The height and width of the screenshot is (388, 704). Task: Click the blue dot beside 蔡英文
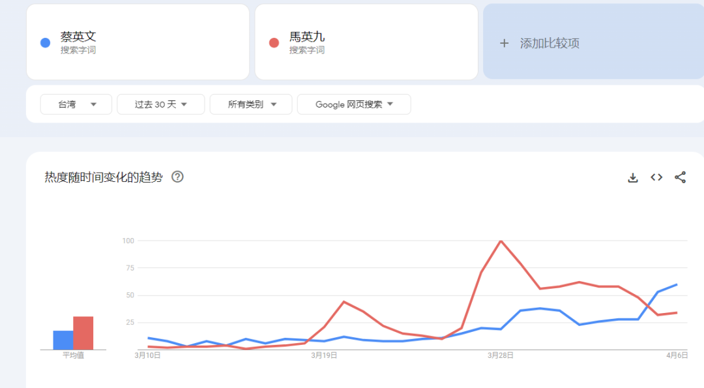(45, 43)
